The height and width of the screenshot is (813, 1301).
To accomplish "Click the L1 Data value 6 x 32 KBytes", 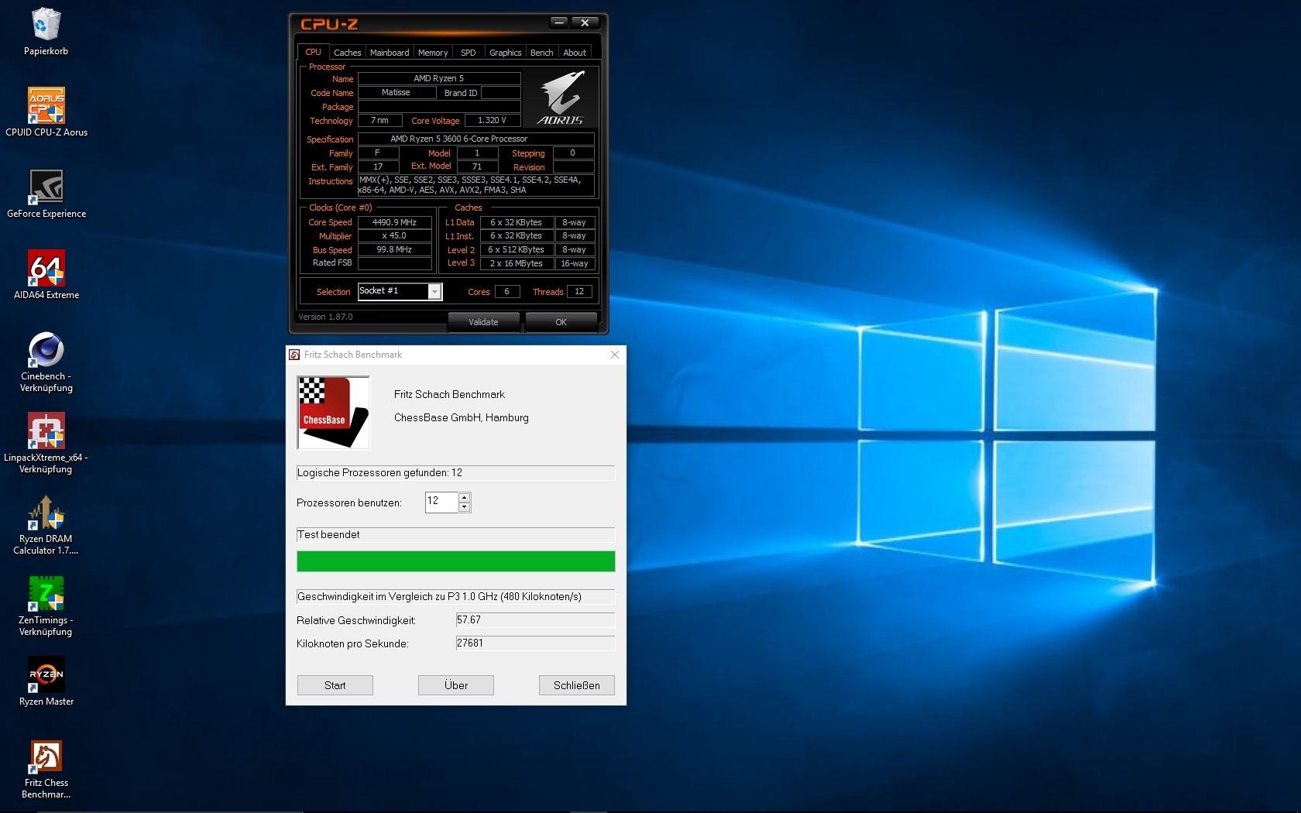I will point(517,222).
